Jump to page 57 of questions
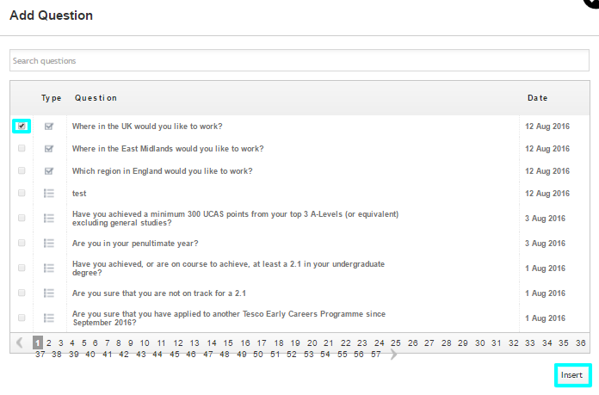The width and height of the screenshot is (599, 395). [375, 354]
